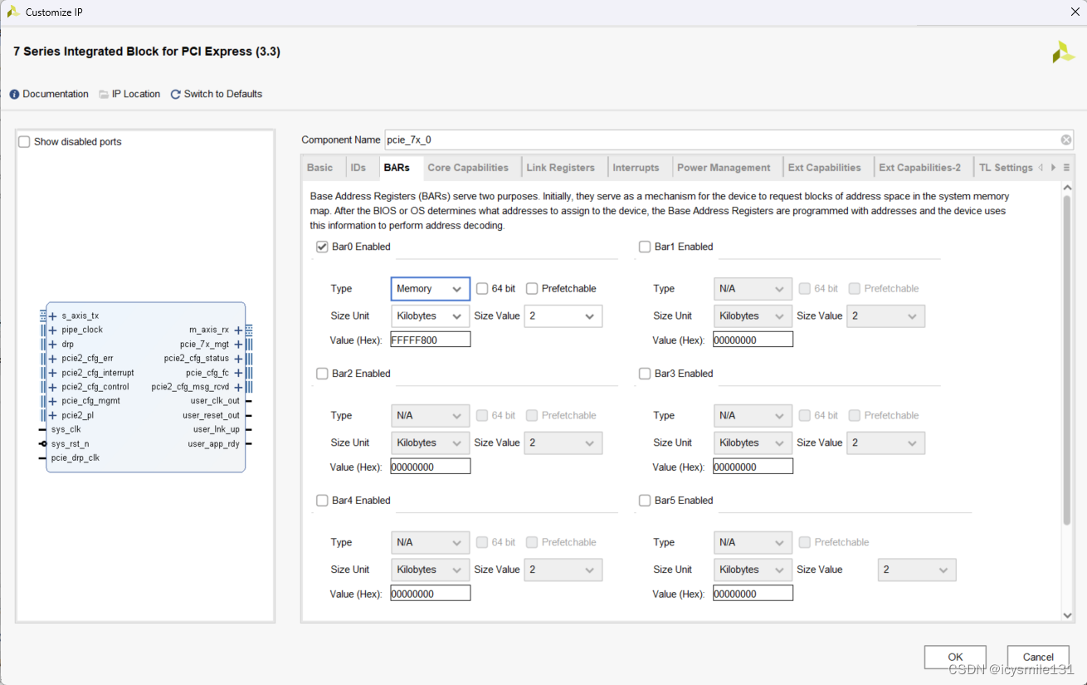Expand the pcie2_cfg_err port plus icon
Image resolution: width=1087 pixels, height=685 pixels.
[x=53, y=359]
